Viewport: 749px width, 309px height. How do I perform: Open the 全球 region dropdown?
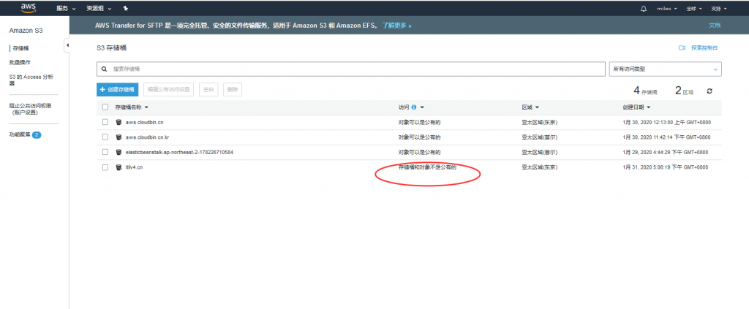point(694,9)
